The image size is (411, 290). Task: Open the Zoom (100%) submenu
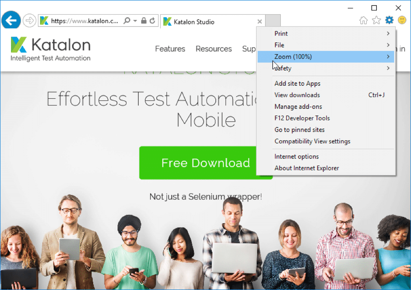pos(326,57)
